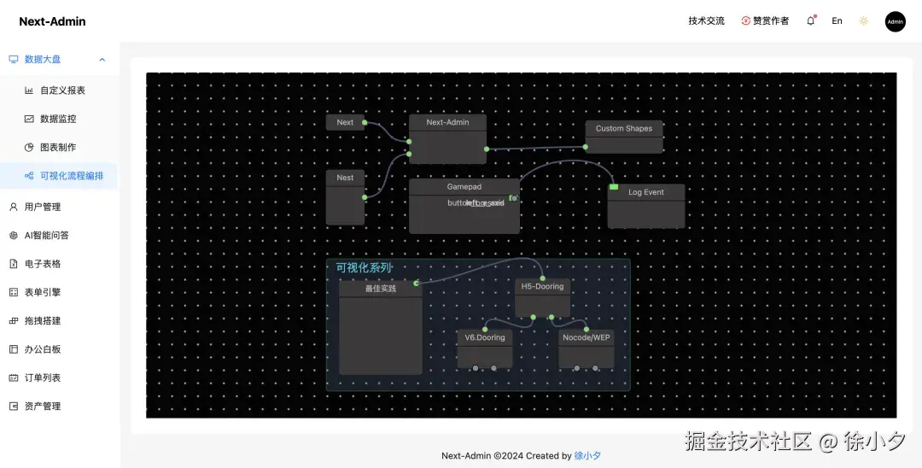The width and height of the screenshot is (922, 468).
Task: Click the Log Event green square input
Action: tap(614, 187)
